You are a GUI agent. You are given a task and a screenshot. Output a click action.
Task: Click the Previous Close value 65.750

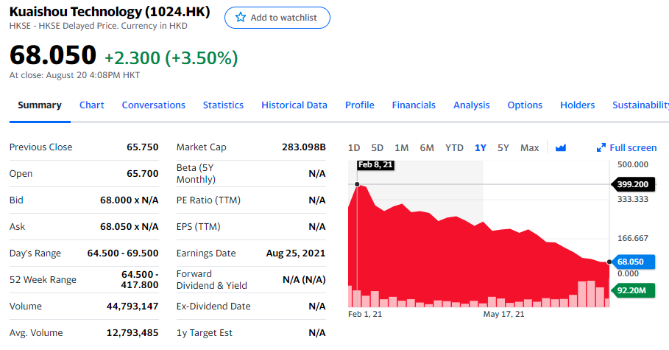143,147
